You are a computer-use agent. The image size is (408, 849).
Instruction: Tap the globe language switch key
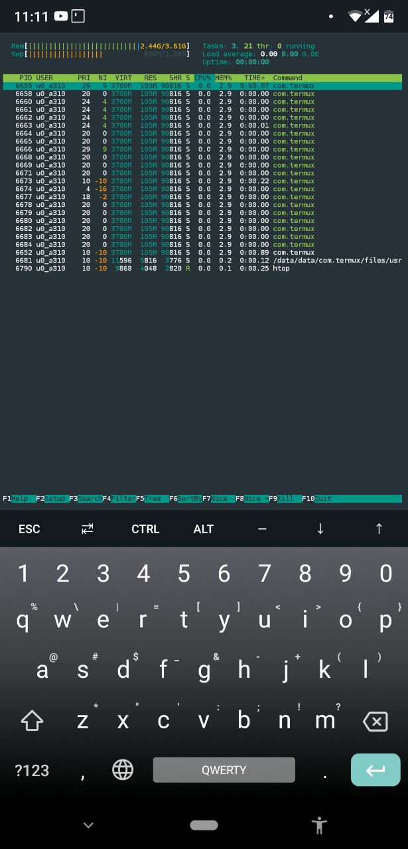point(123,769)
